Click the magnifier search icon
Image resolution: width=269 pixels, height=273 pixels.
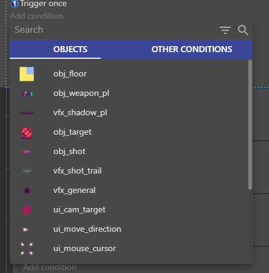[x=243, y=30]
